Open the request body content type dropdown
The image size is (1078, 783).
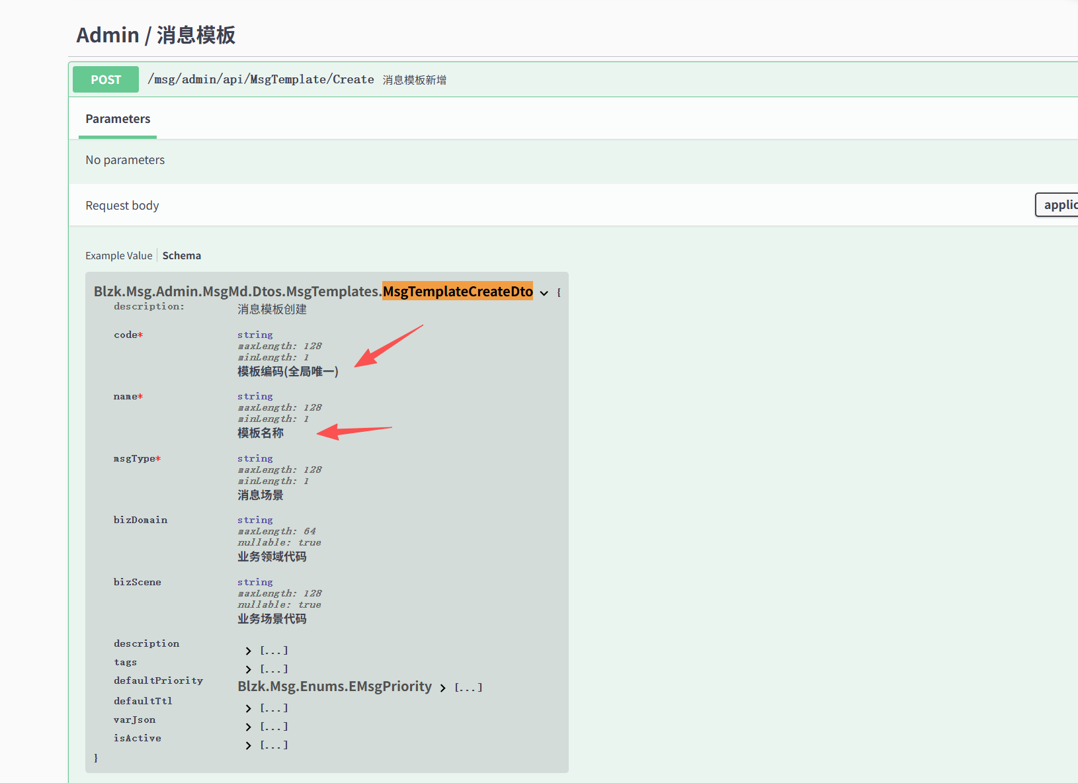tap(1057, 205)
